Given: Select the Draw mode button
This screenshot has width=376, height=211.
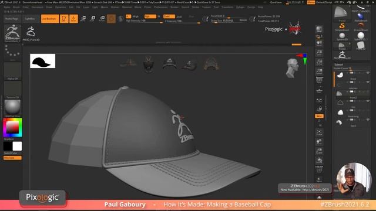Looking at the screenshot, I should pyautogui.click(x=73, y=19).
